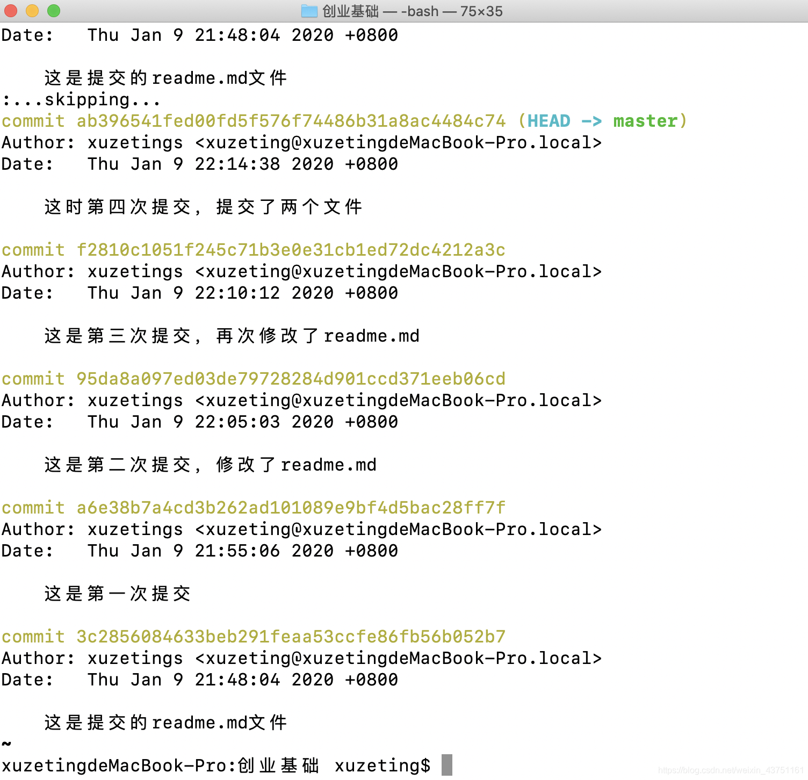Click the Author line below commit 95da8a09

[x=301, y=400]
